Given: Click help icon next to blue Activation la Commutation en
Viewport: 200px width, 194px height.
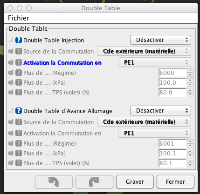Looking at the screenshot, I should [x=19, y=63].
